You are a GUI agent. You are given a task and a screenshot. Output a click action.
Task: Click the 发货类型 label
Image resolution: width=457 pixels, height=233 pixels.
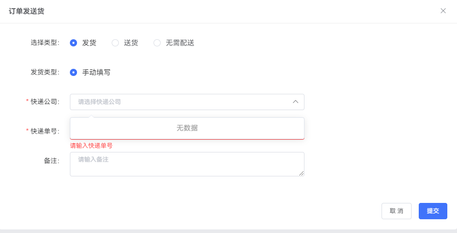tap(45, 72)
